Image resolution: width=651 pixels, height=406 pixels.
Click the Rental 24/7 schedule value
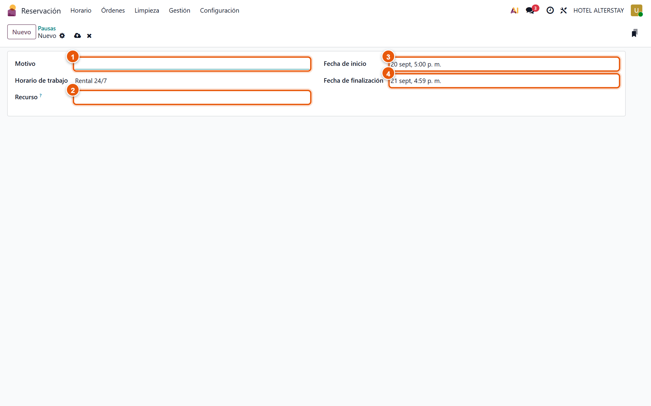[91, 81]
